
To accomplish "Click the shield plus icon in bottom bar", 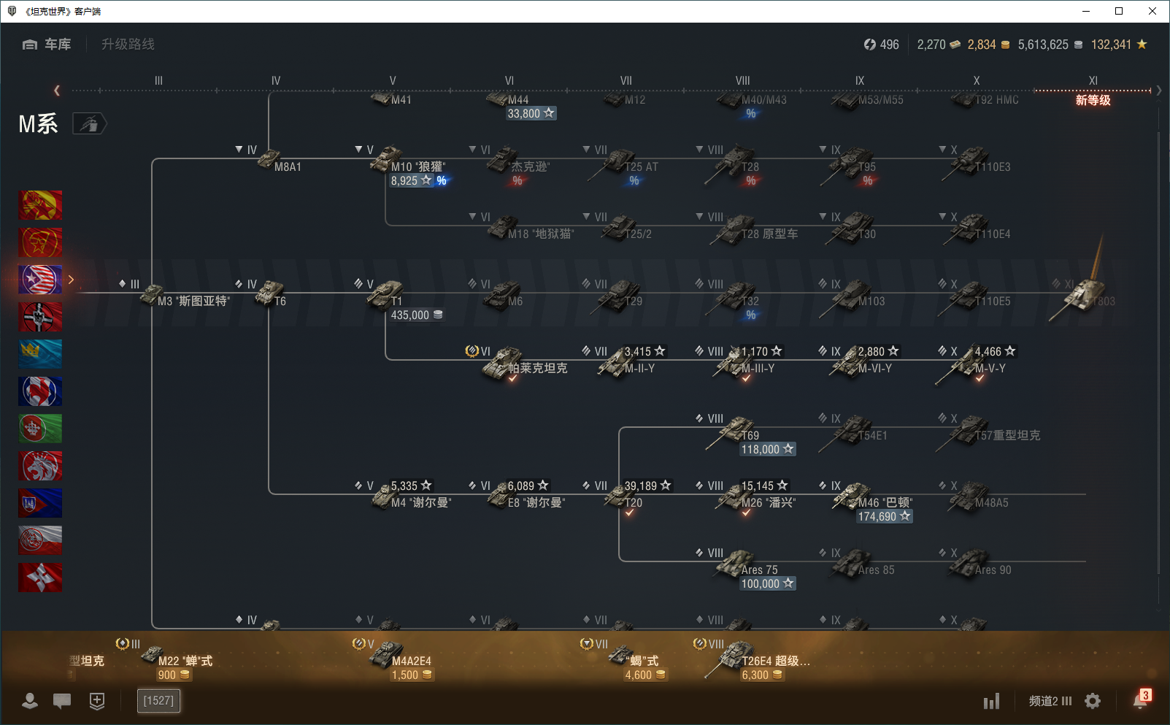I will point(96,701).
